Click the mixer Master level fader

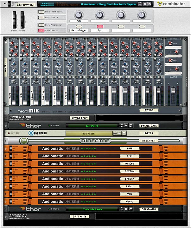173,90
